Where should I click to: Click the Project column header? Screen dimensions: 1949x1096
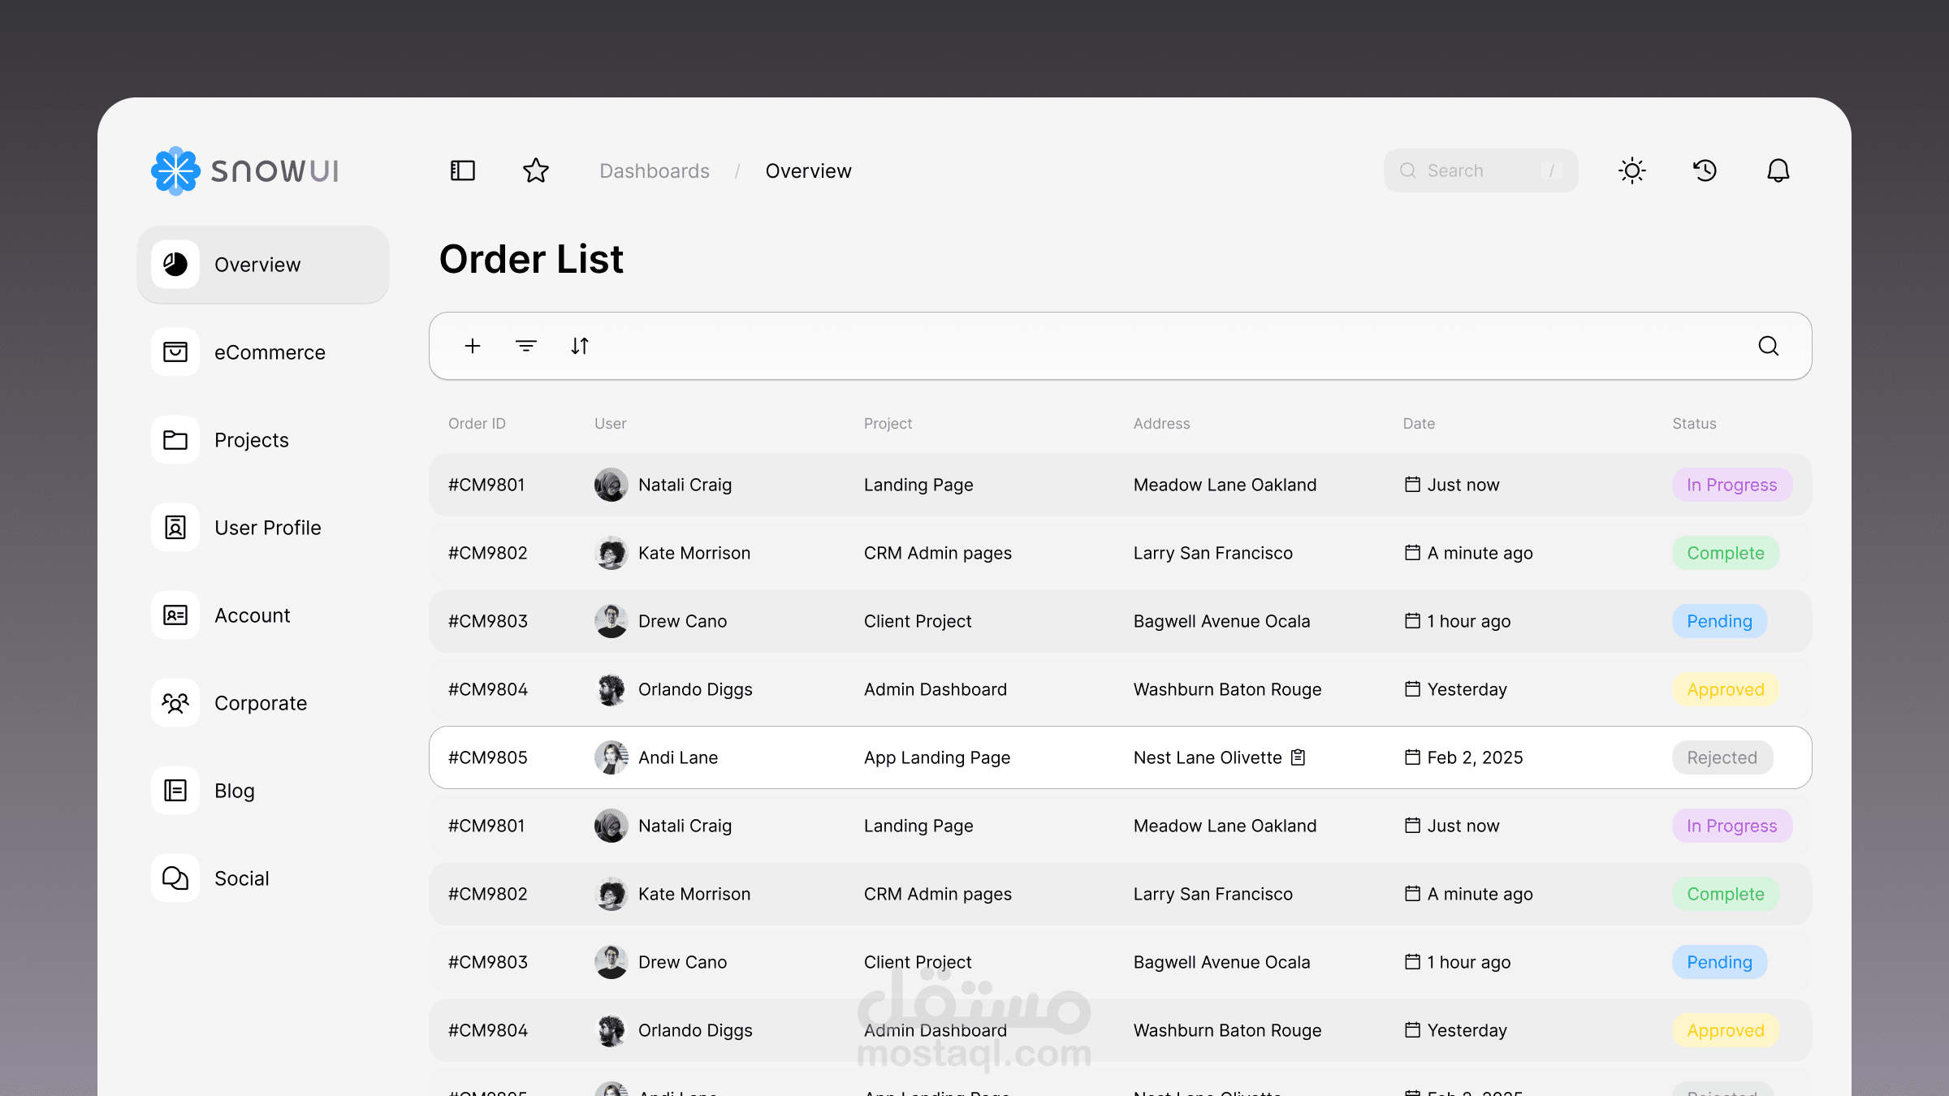tap(888, 424)
